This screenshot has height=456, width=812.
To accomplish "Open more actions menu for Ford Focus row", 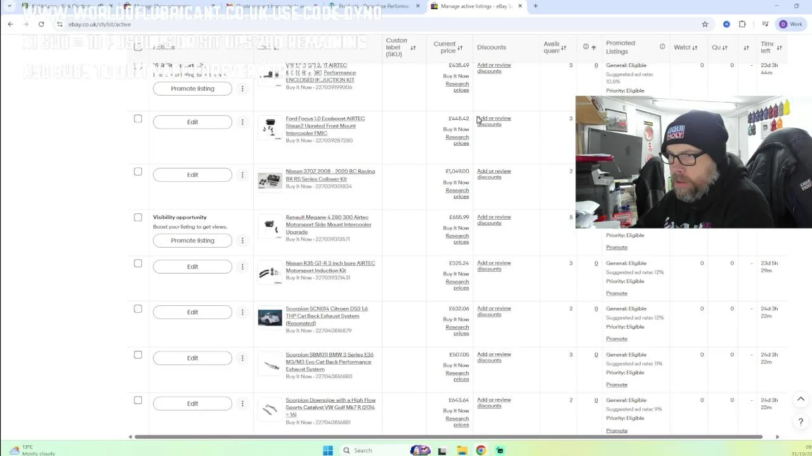I will (x=242, y=122).
